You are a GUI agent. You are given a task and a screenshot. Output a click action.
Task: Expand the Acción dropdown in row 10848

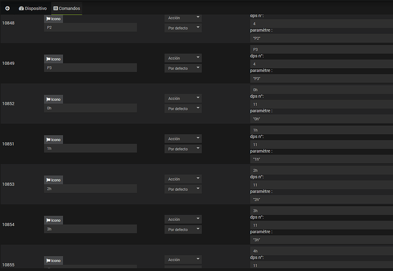[183, 18]
